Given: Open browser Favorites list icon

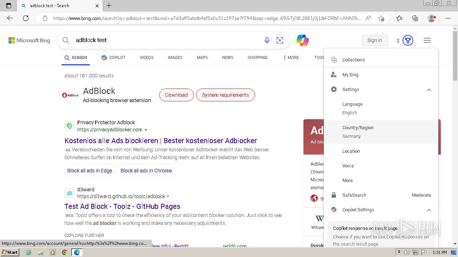Looking at the screenshot, I should pos(399,18).
